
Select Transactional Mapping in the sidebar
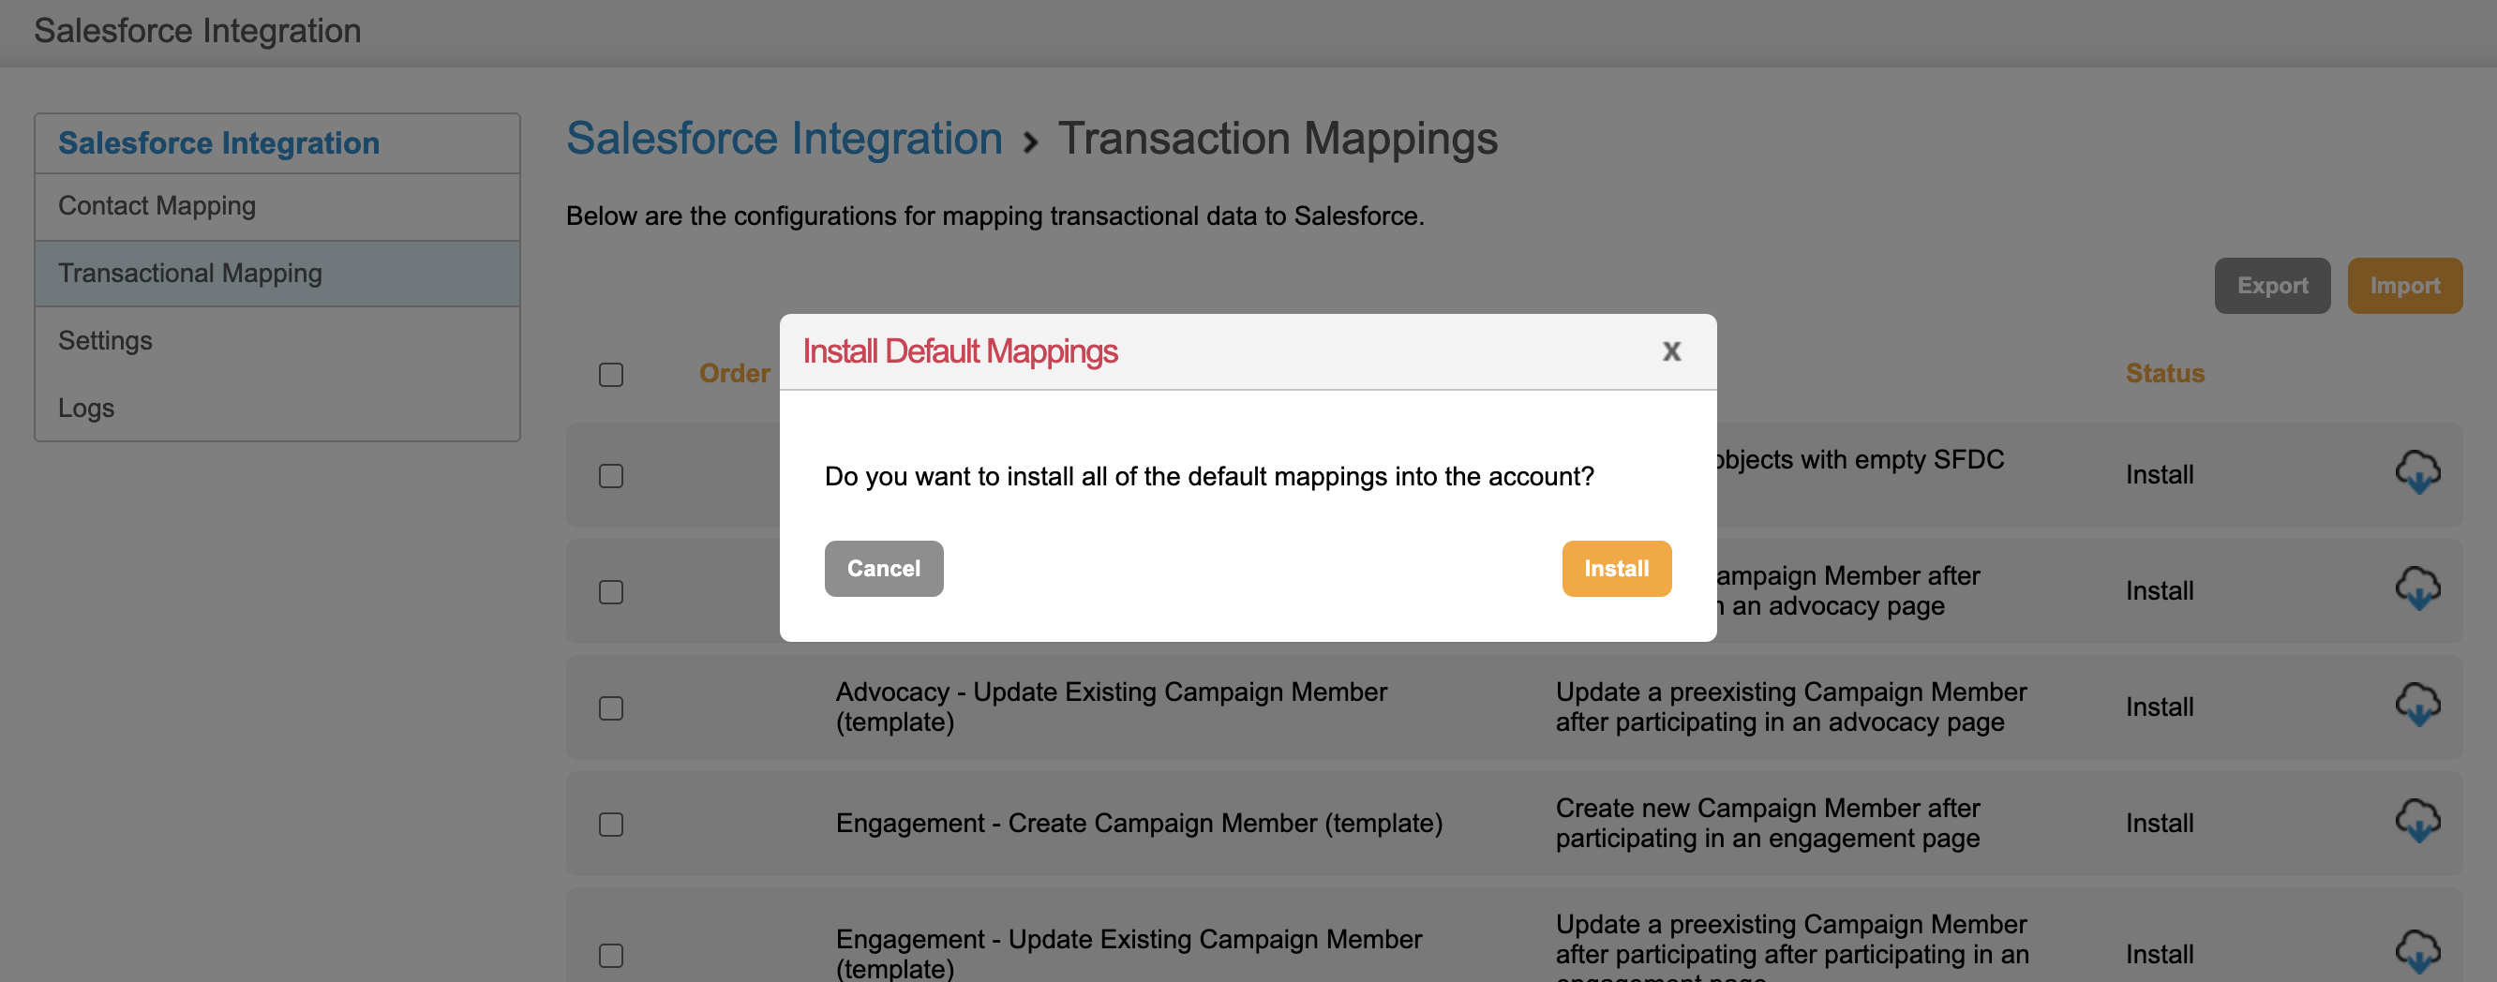[190, 273]
